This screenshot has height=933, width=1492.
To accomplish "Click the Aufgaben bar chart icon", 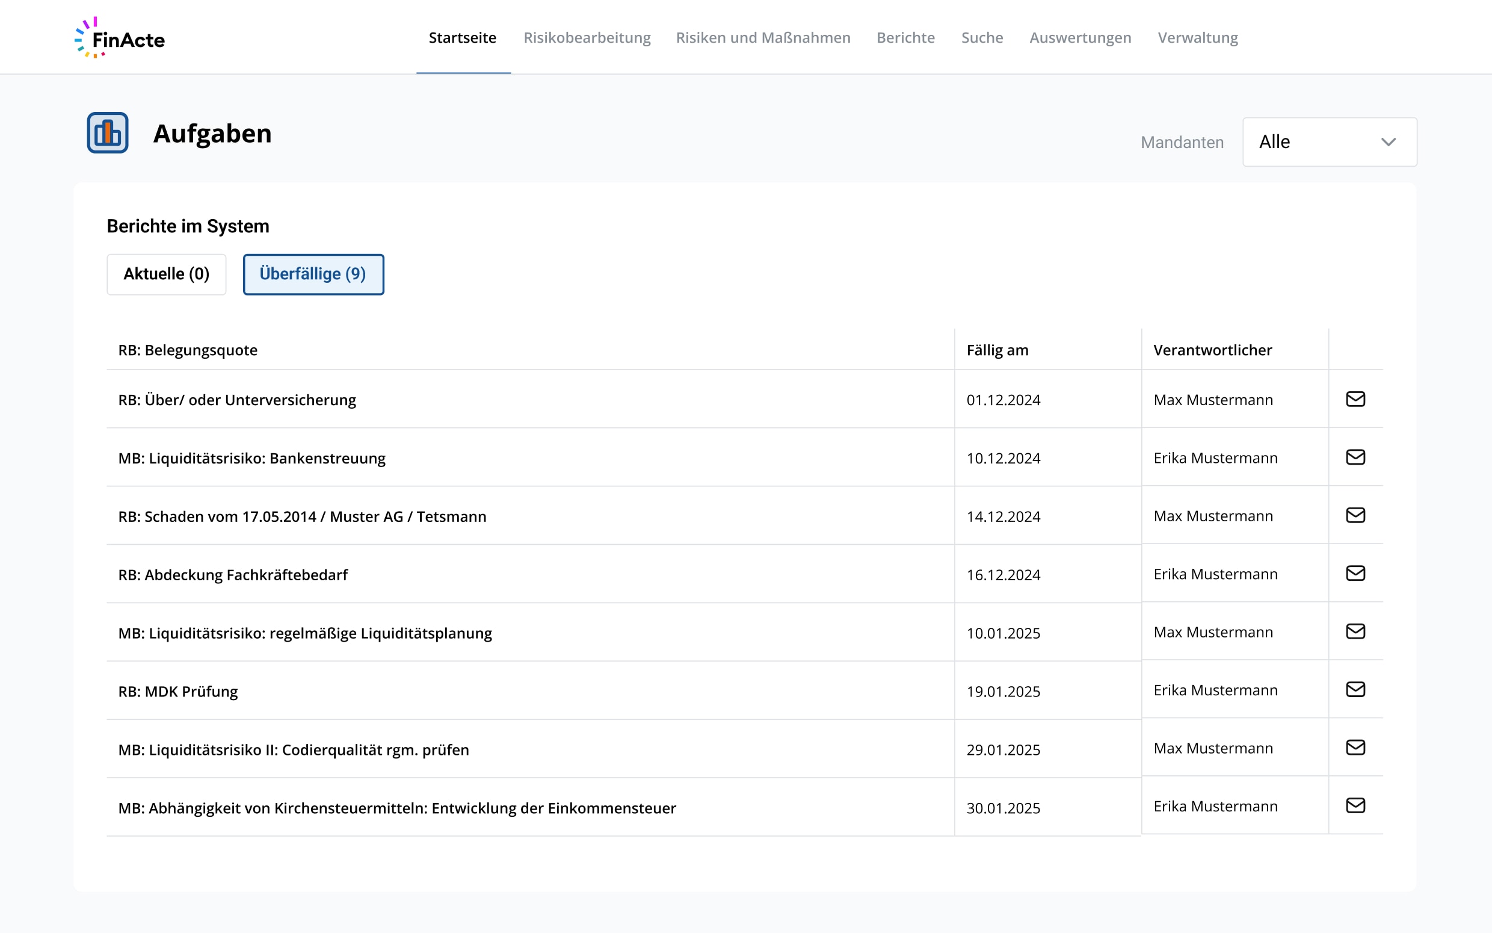I will tap(108, 132).
